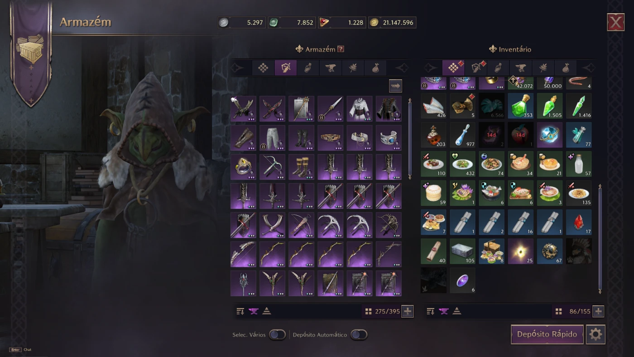This screenshot has height=357, width=634.
Task: Select the purple gem item with count 6
Action: click(462, 280)
